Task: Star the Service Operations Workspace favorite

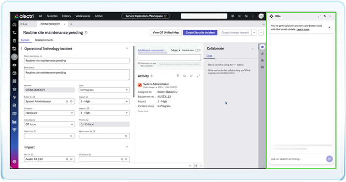Action: point(165,16)
